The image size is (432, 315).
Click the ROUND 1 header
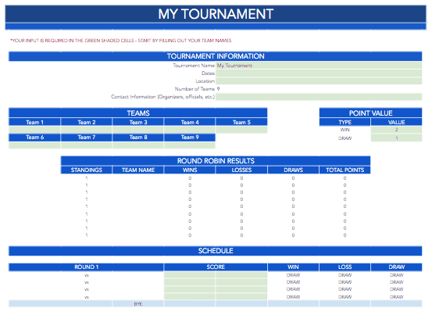pos(86,267)
